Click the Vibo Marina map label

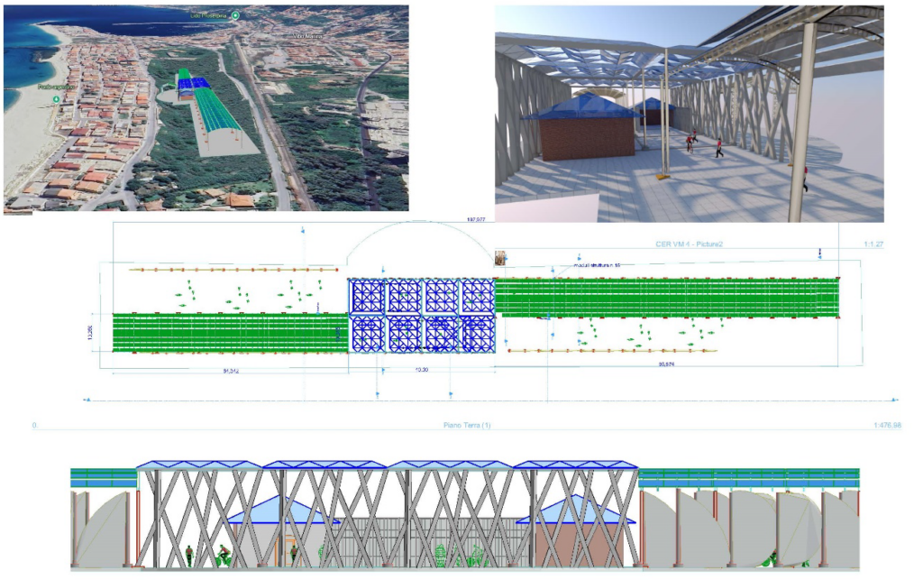306,34
